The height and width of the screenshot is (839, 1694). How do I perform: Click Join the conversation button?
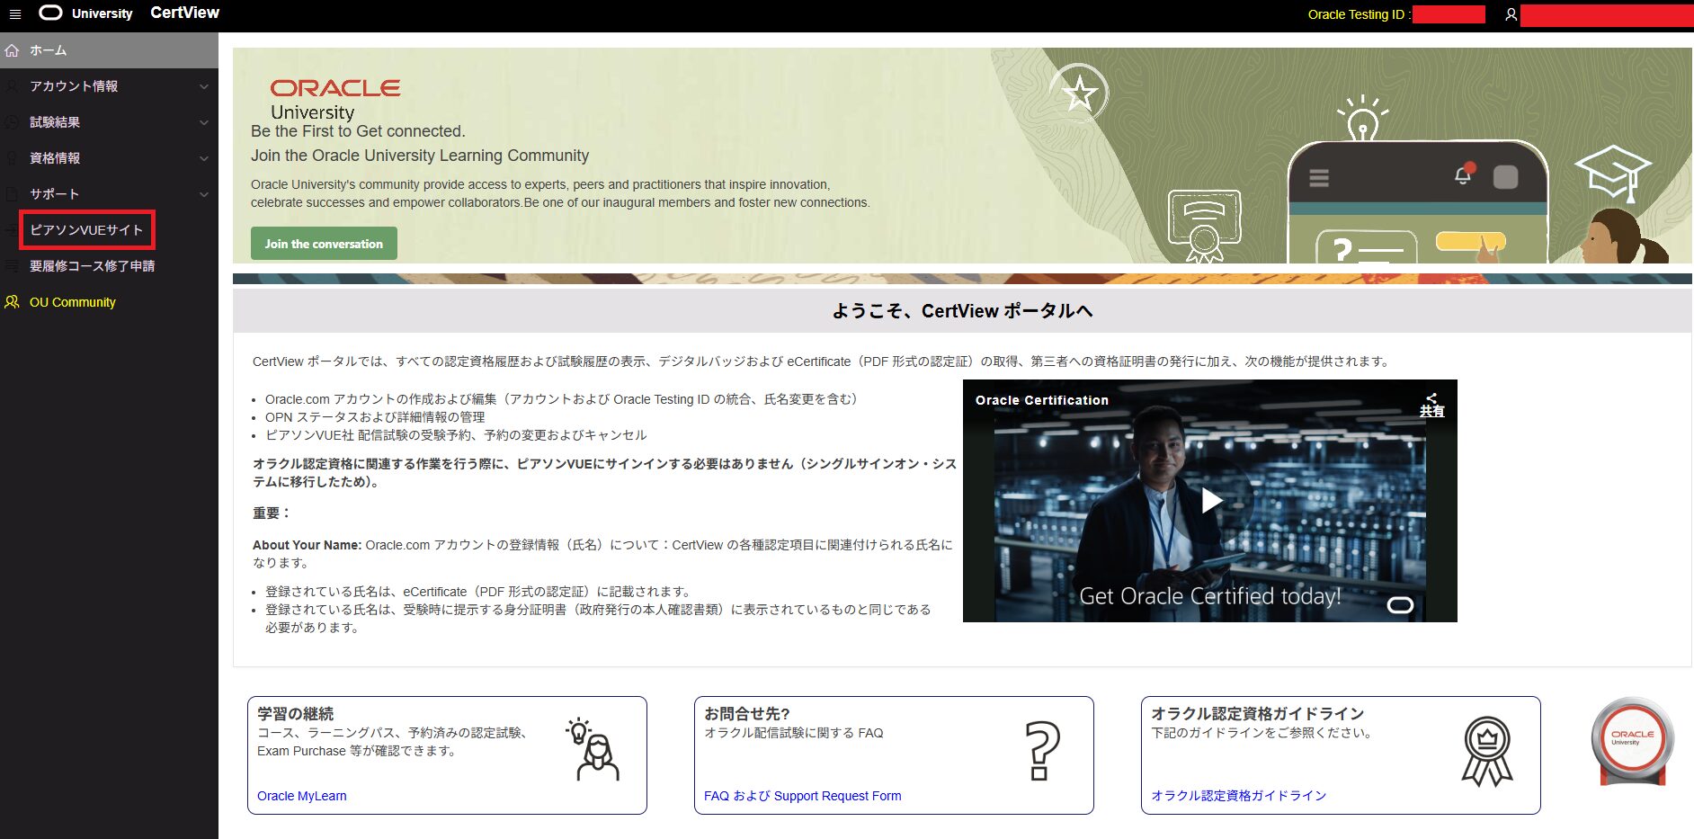click(x=324, y=244)
